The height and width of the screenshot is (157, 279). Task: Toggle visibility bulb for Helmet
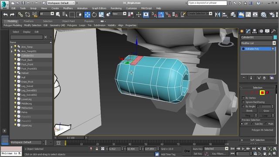pyautogui.click(x=15, y=73)
